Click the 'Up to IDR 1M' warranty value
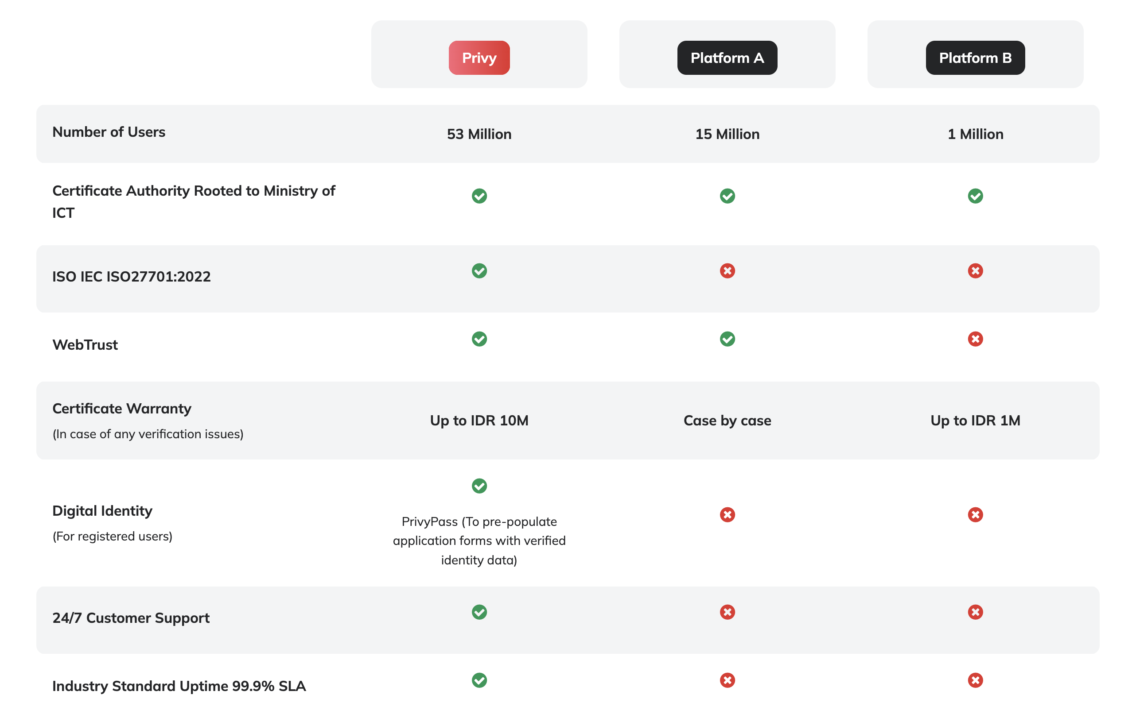Screen dimensions: 1136x718 click(976, 420)
